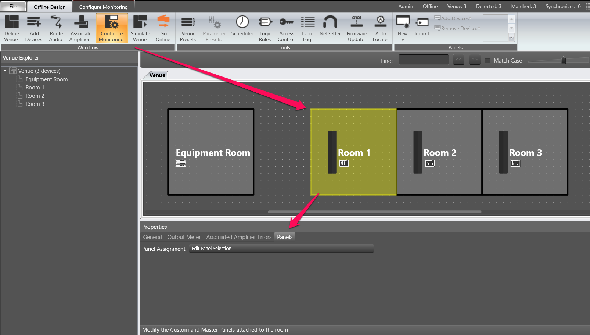Open Associate Amplifiers step
This screenshot has height=335, width=590.
coord(80,28)
